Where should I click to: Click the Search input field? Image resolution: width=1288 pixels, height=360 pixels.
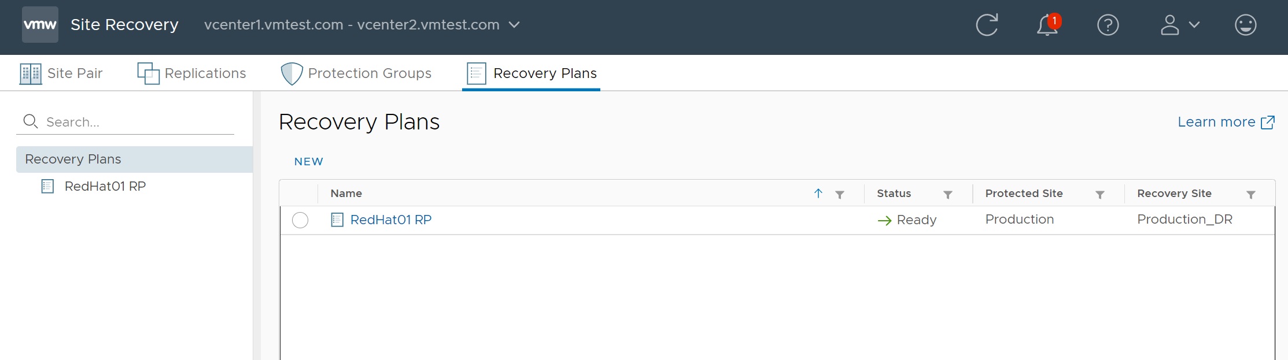click(139, 122)
